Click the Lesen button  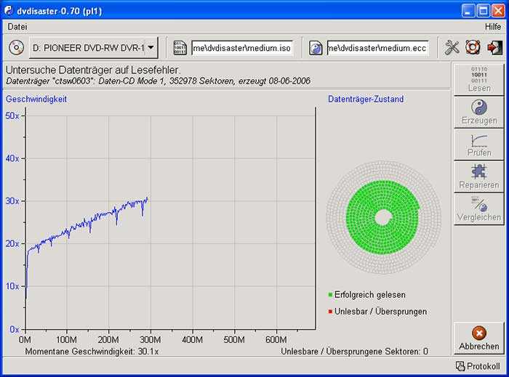click(x=478, y=79)
